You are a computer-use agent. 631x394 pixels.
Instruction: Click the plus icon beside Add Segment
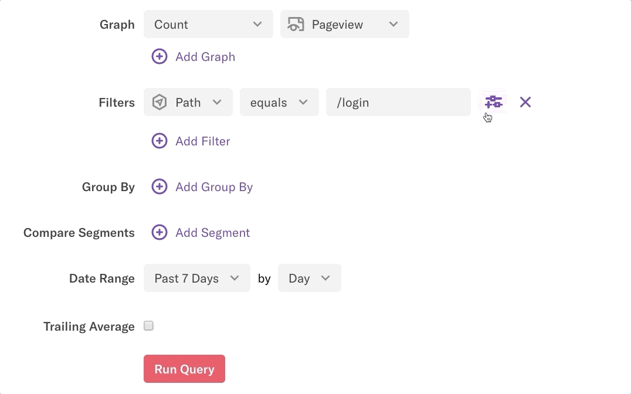160,232
